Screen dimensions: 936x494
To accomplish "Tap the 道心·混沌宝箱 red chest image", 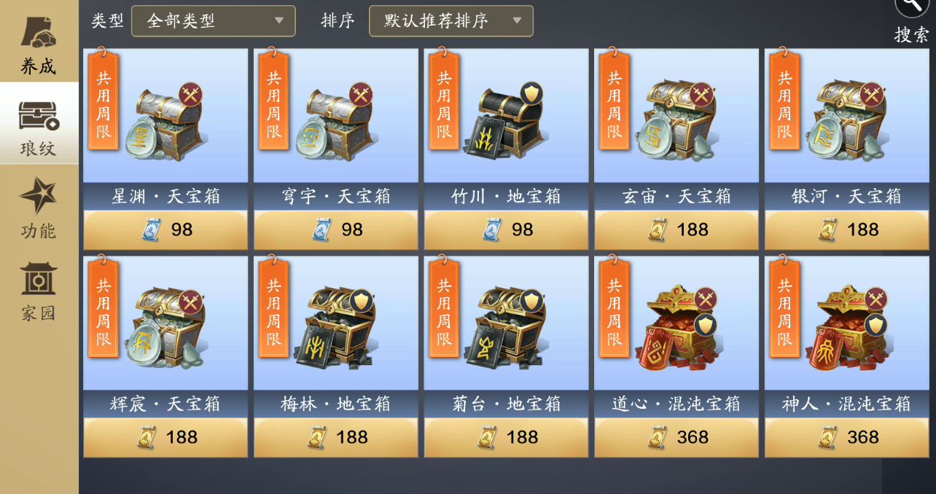I will click(x=678, y=326).
